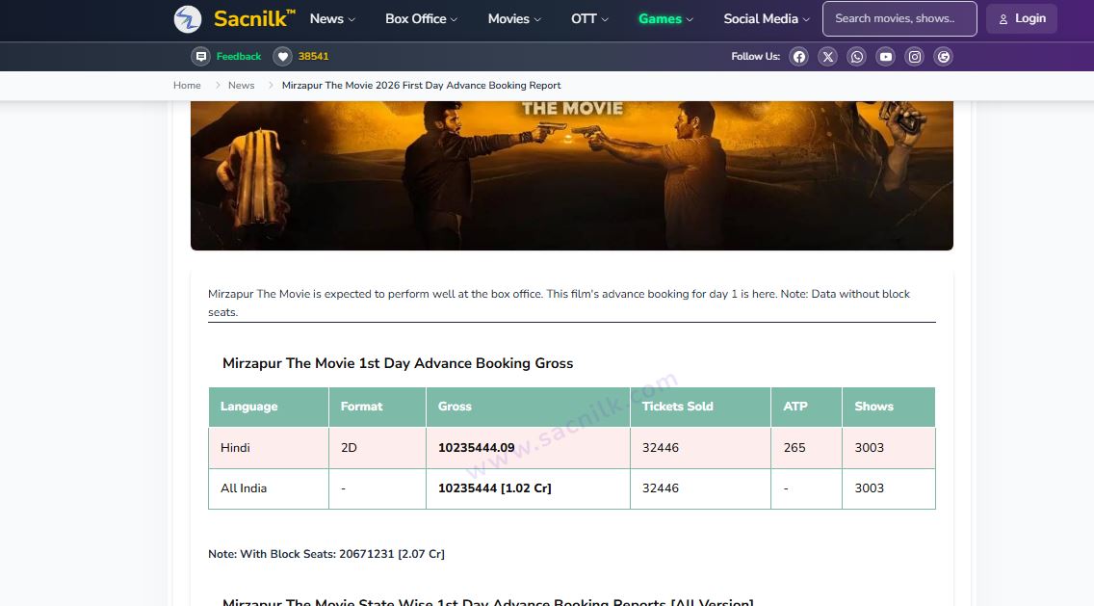
Task: Click the 1st Day Advance Booking Gross heading
Action: point(398,363)
